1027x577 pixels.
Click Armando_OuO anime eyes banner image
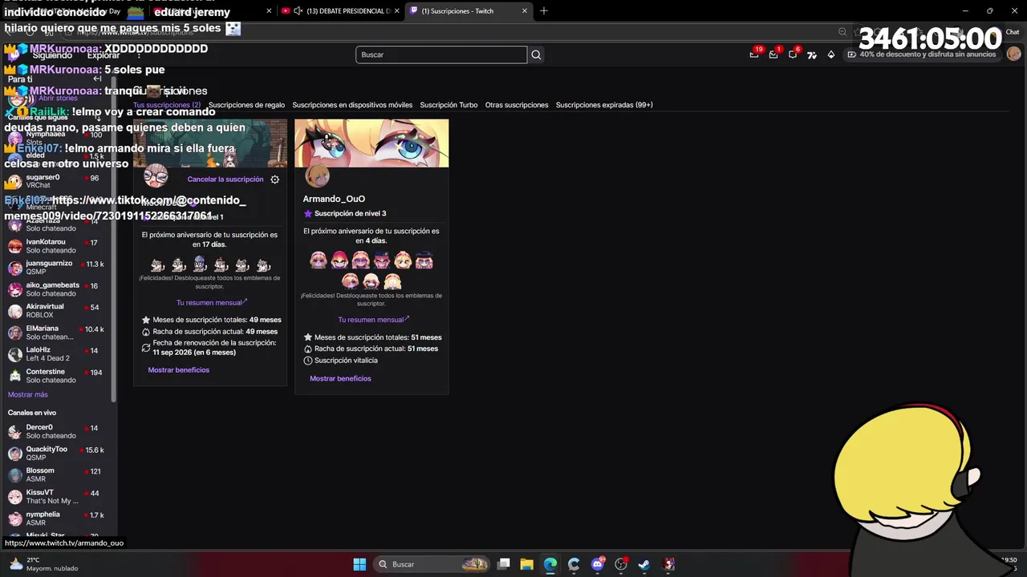pos(371,143)
